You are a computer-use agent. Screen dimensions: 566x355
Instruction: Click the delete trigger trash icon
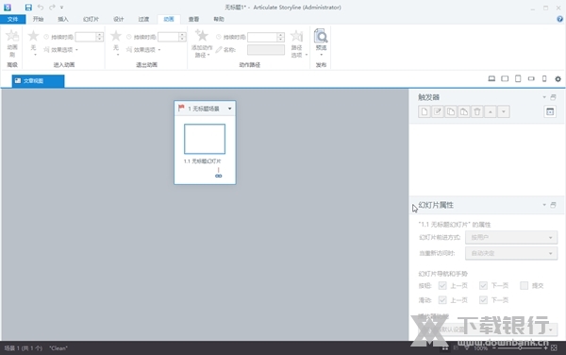(477, 112)
